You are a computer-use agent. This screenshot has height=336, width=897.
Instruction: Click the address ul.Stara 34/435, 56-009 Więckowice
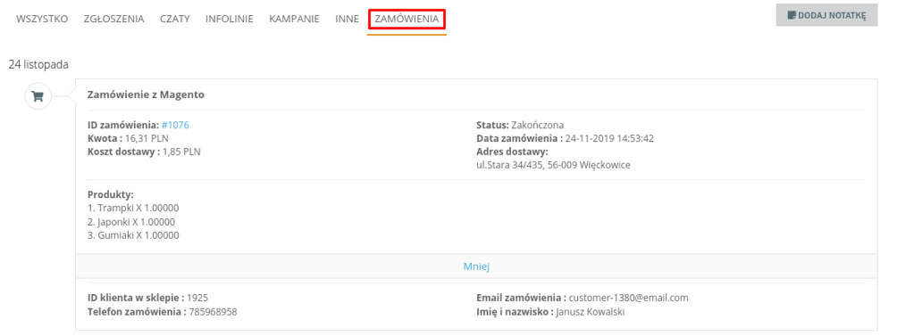(553, 166)
